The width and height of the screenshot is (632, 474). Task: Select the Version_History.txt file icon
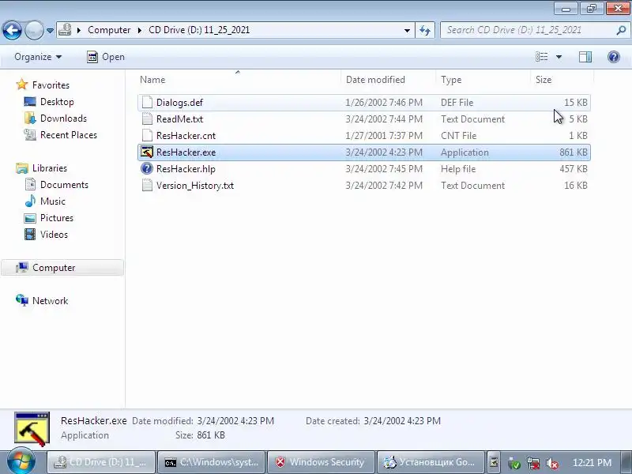147,185
